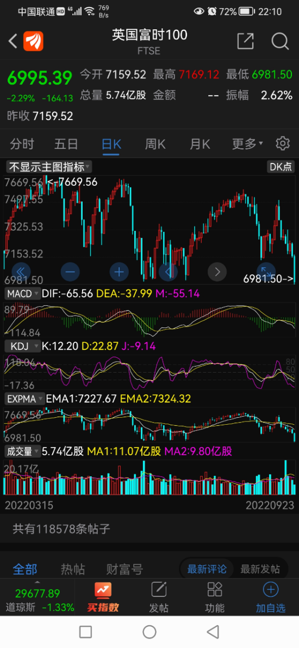Open 不显示主图指标 main indicator dropdown

(x=49, y=167)
